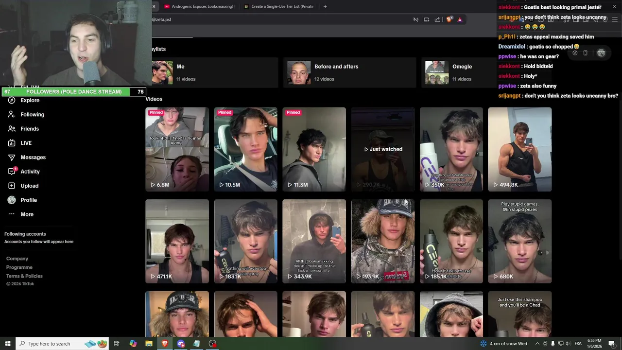This screenshot has height=350, width=622.
Task: Click the share page icon in address bar
Action: [437, 19]
